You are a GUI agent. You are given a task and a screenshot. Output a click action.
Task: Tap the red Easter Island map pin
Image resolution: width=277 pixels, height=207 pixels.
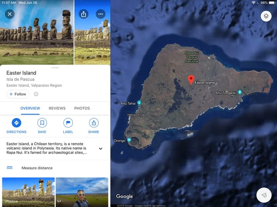191,80
